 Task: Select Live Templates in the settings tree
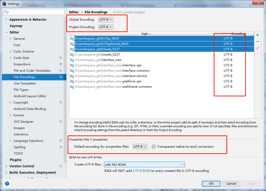click(x=24, y=83)
